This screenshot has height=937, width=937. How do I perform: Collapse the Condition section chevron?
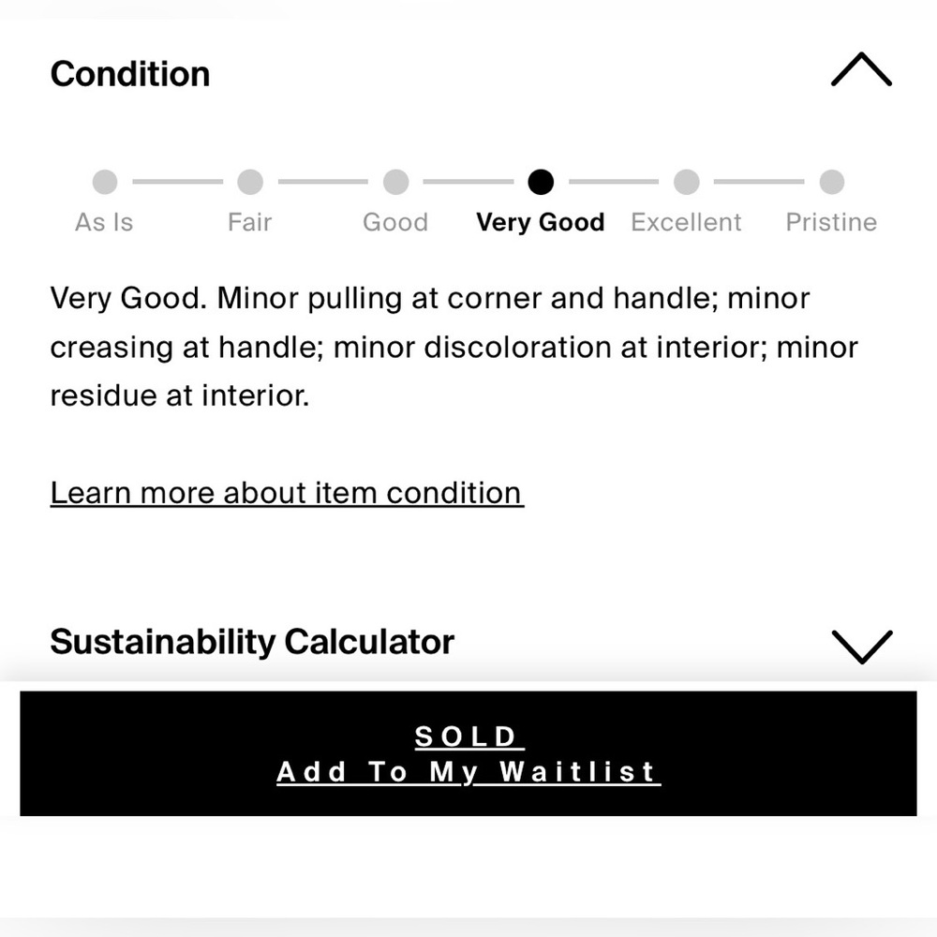[x=861, y=69]
